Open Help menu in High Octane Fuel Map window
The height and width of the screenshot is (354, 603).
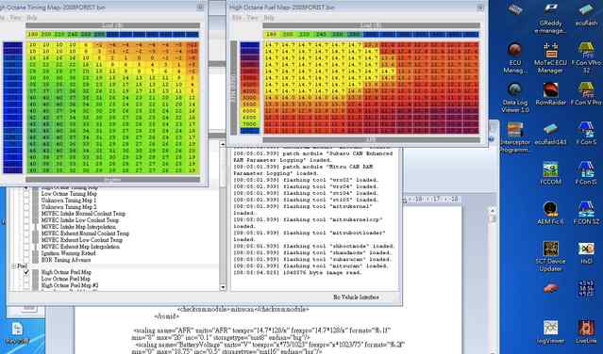click(269, 18)
